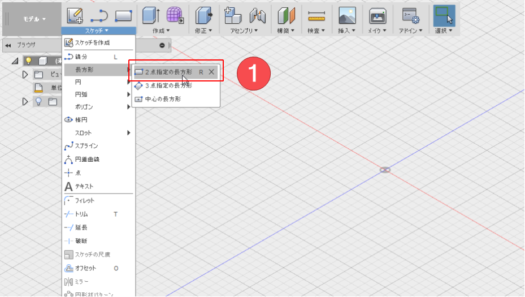Click the Offset Plane icon in 構築 group
The image size is (525, 297).
coord(286,15)
